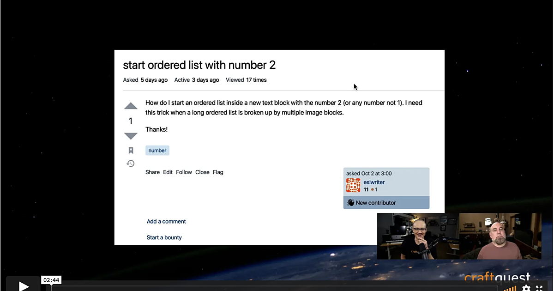The width and height of the screenshot is (554, 291).
Task: Play the video
Action: coord(23,286)
